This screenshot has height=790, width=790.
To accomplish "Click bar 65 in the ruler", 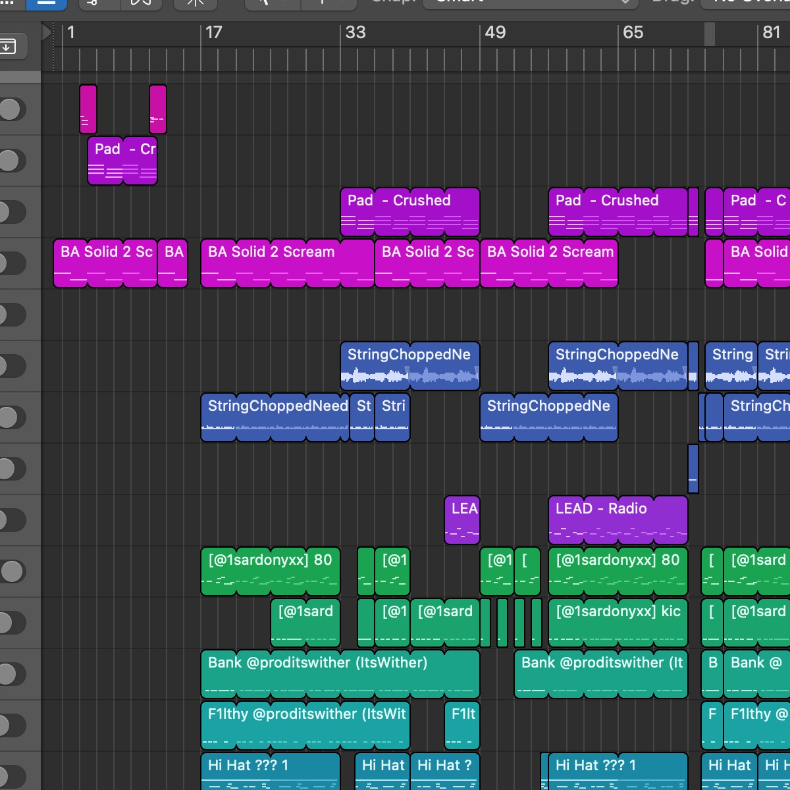I will (x=633, y=32).
